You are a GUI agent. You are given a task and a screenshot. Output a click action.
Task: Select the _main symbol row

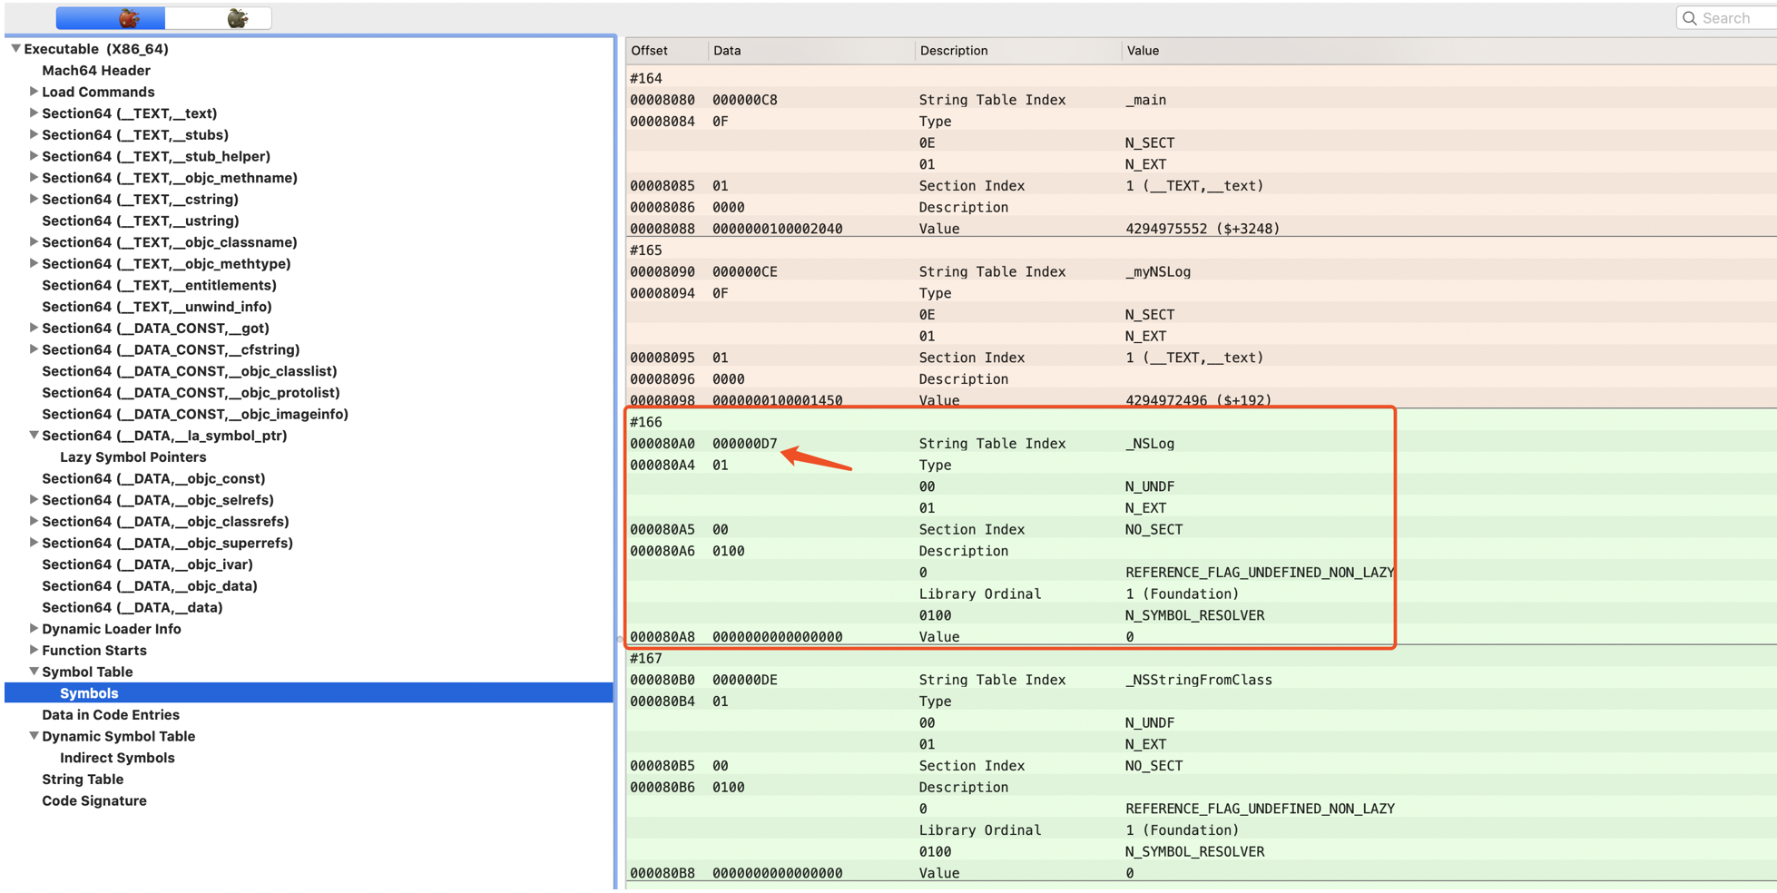click(1201, 100)
